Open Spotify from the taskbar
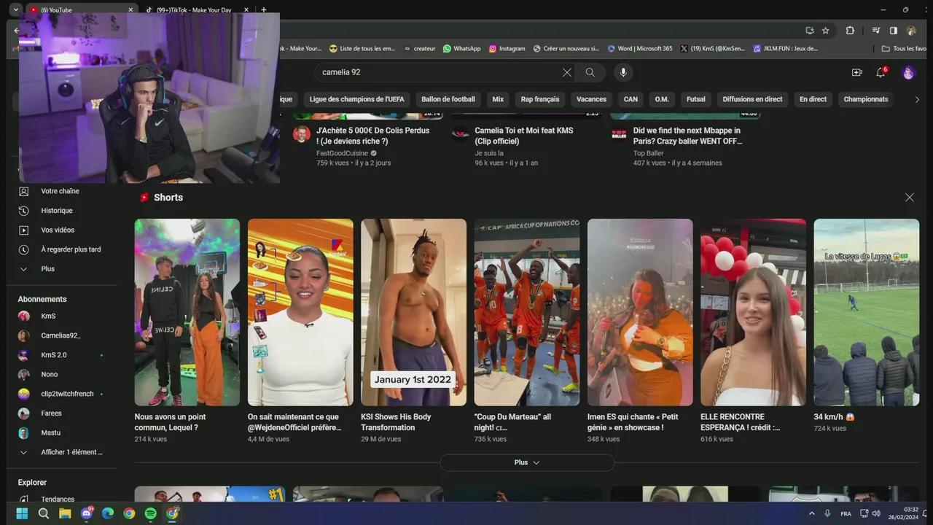The width and height of the screenshot is (933, 525). [x=151, y=513]
